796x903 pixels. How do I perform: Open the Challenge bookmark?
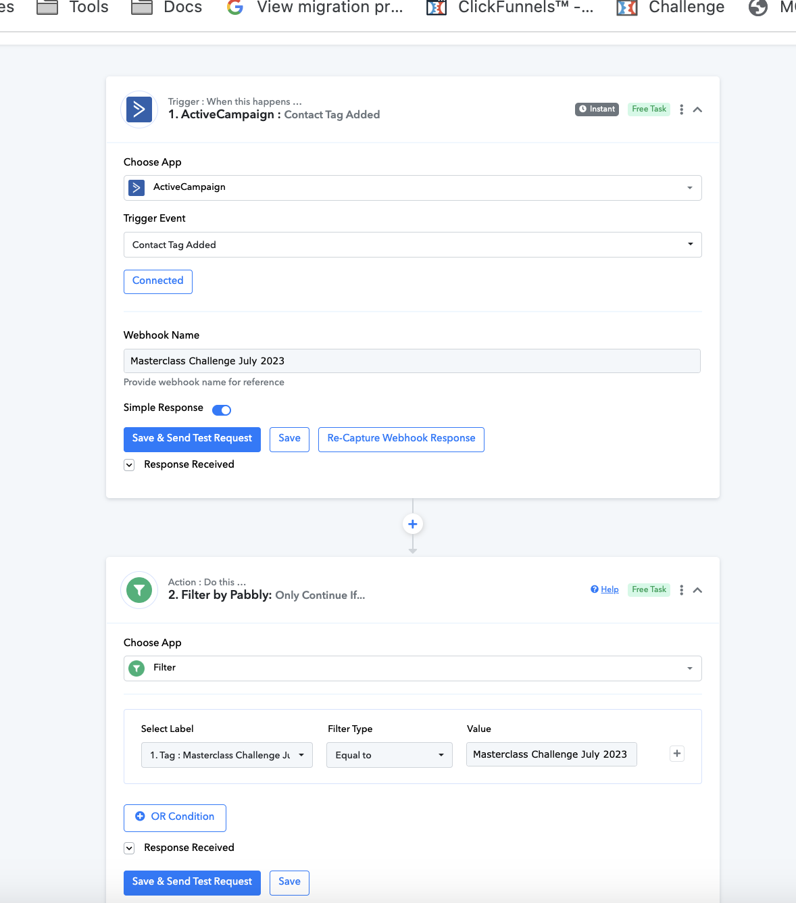tap(670, 7)
